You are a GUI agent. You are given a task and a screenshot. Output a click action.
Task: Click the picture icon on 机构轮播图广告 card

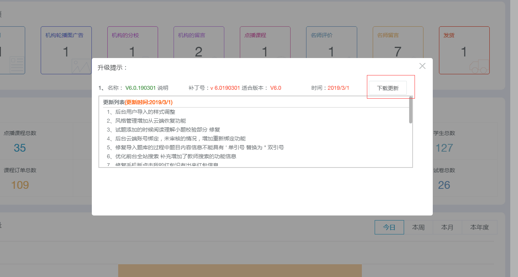pyautogui.click(x=81, y=66)
